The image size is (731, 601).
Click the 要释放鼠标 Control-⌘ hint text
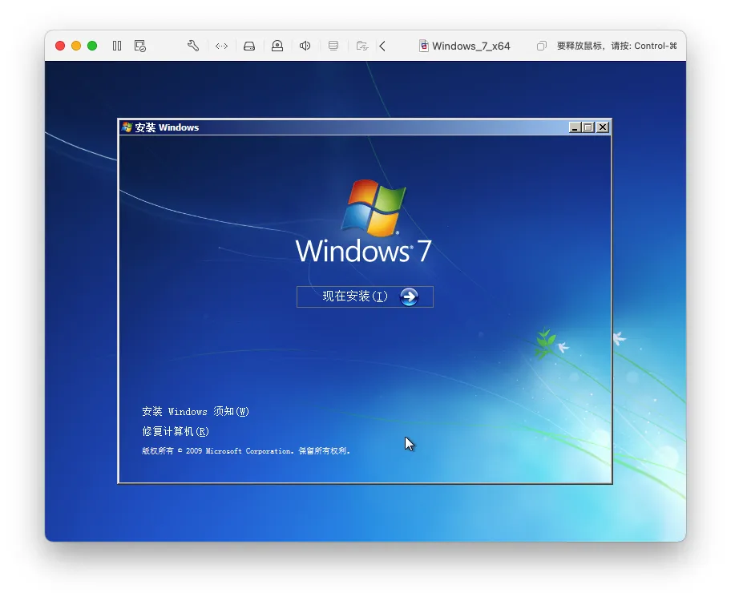tap(617, 46)
